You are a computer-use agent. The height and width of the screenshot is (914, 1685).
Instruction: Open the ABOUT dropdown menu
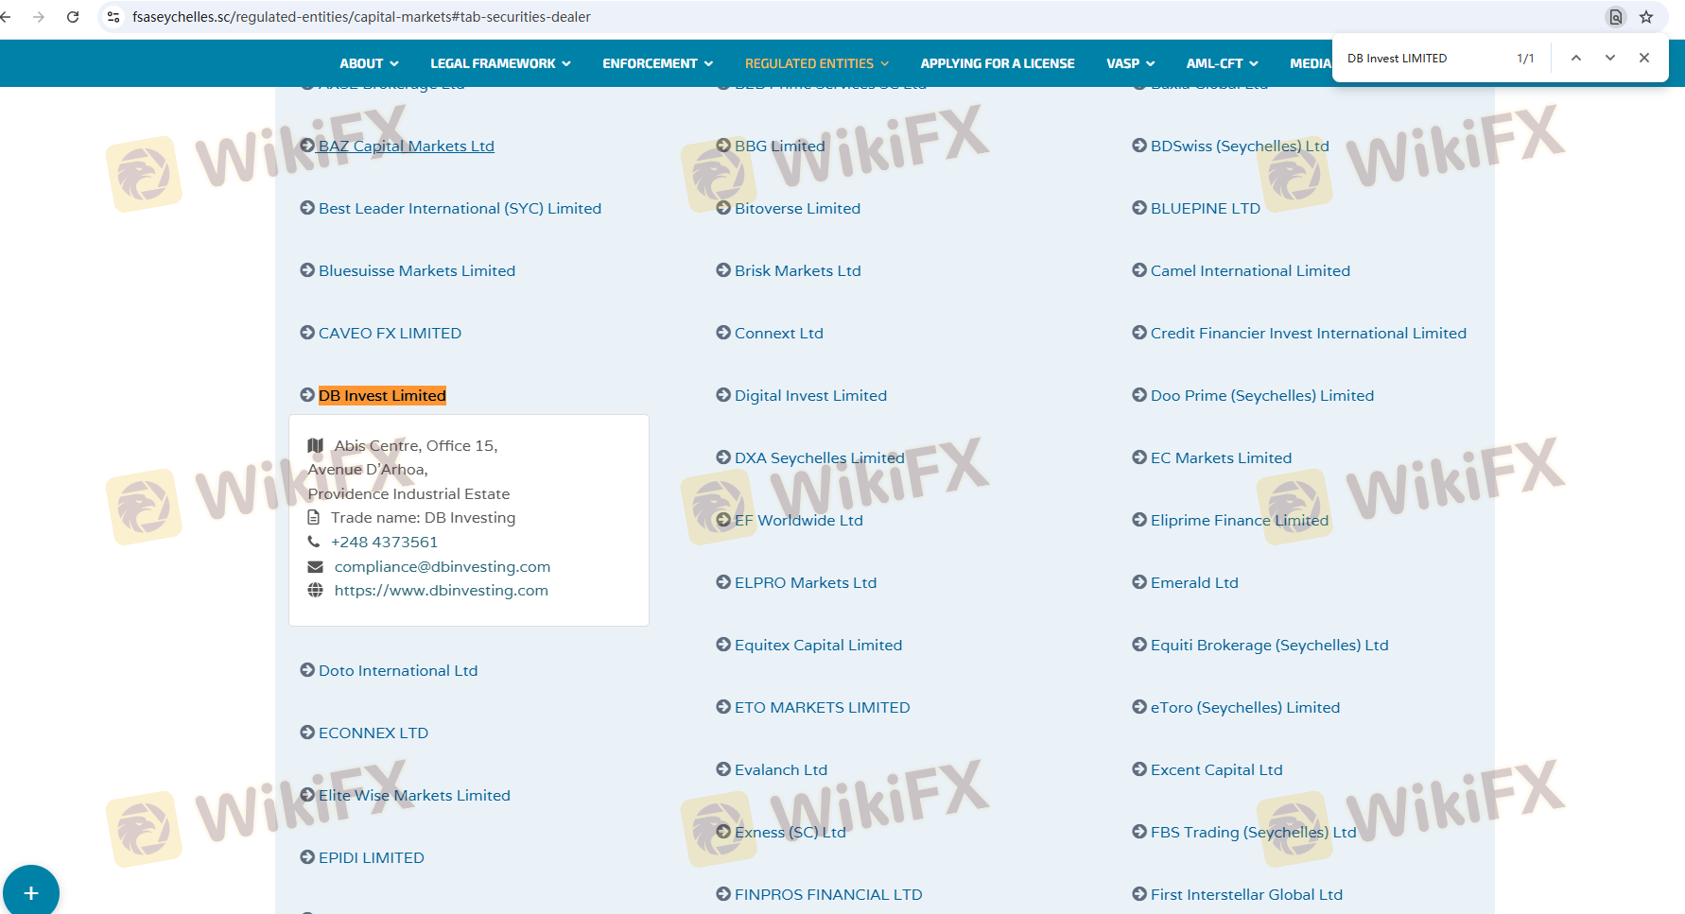(x=369, y=63)
